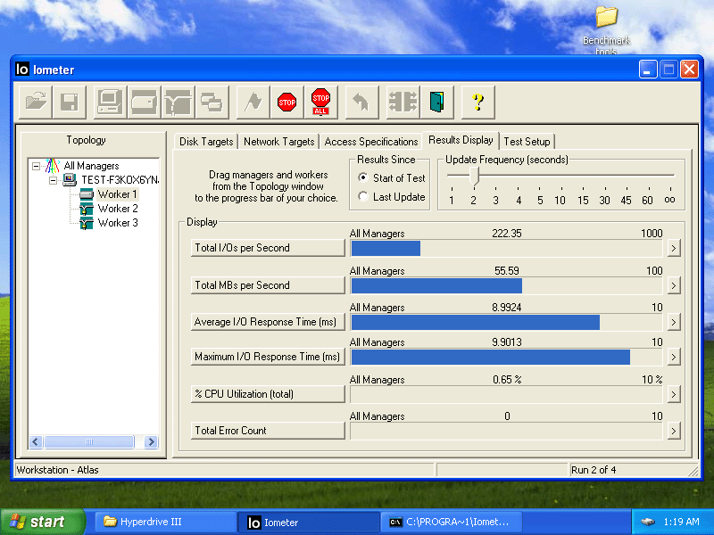Switch to the Disk Targets tab
This screenshot has height=535, width=714.
coord(206,142)
